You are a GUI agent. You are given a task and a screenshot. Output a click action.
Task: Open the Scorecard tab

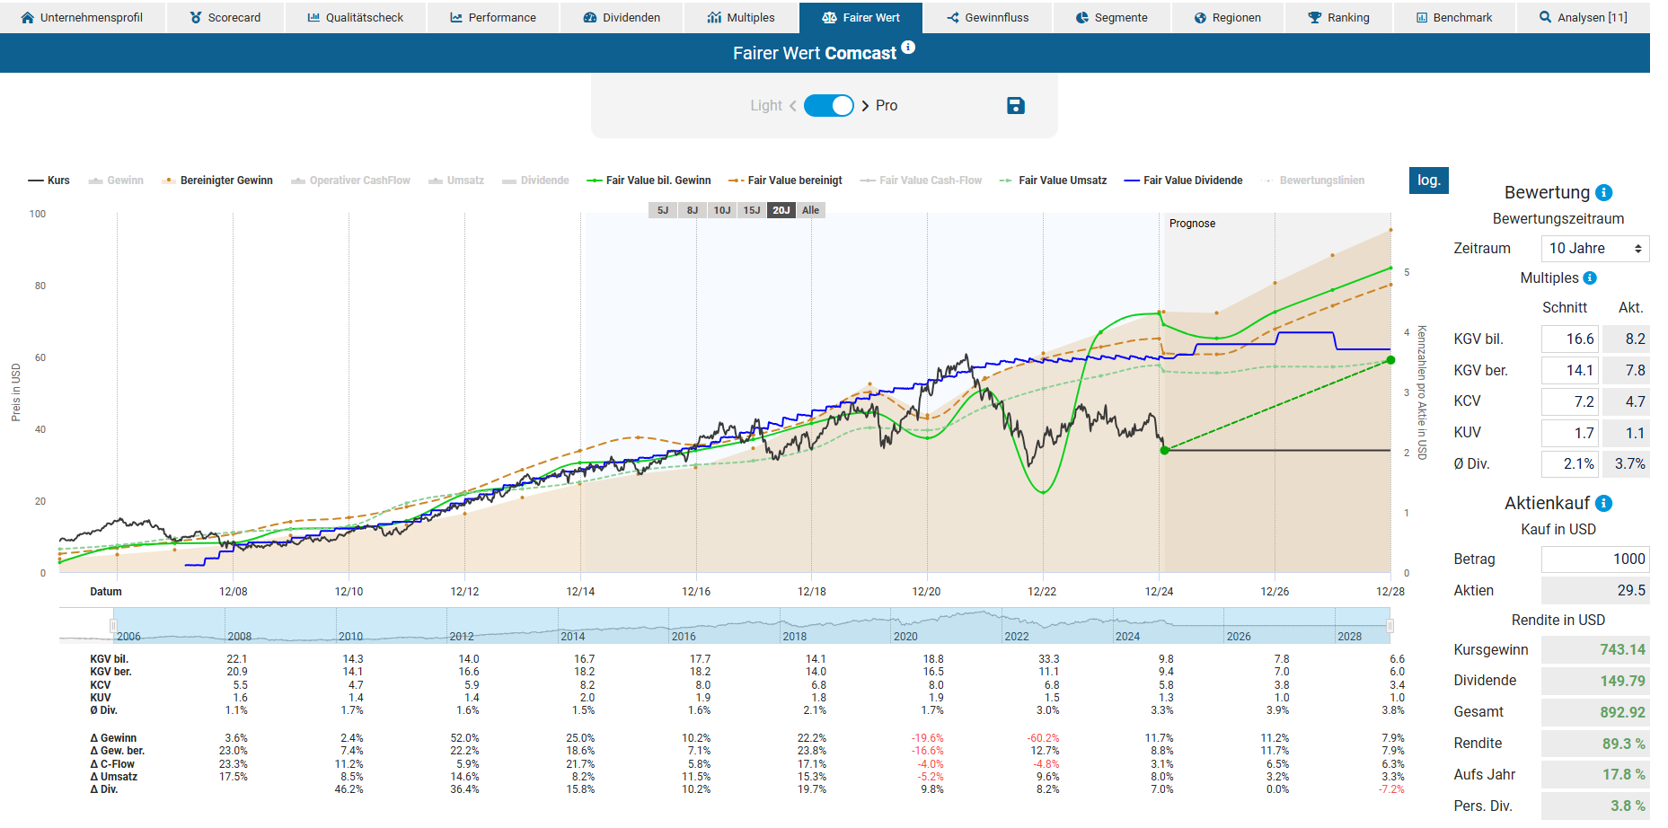click(x=225, y=17)
